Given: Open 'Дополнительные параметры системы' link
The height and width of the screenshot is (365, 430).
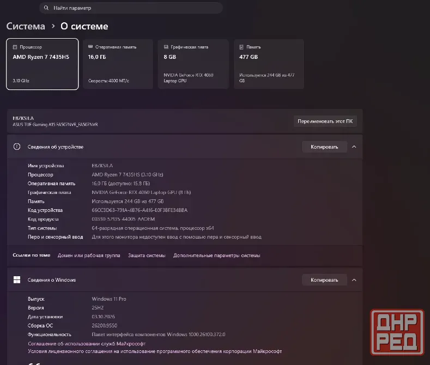Looking at the screenshot, I should 217,255.
